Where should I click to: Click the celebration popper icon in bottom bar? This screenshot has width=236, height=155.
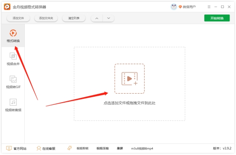pos(70,148)
